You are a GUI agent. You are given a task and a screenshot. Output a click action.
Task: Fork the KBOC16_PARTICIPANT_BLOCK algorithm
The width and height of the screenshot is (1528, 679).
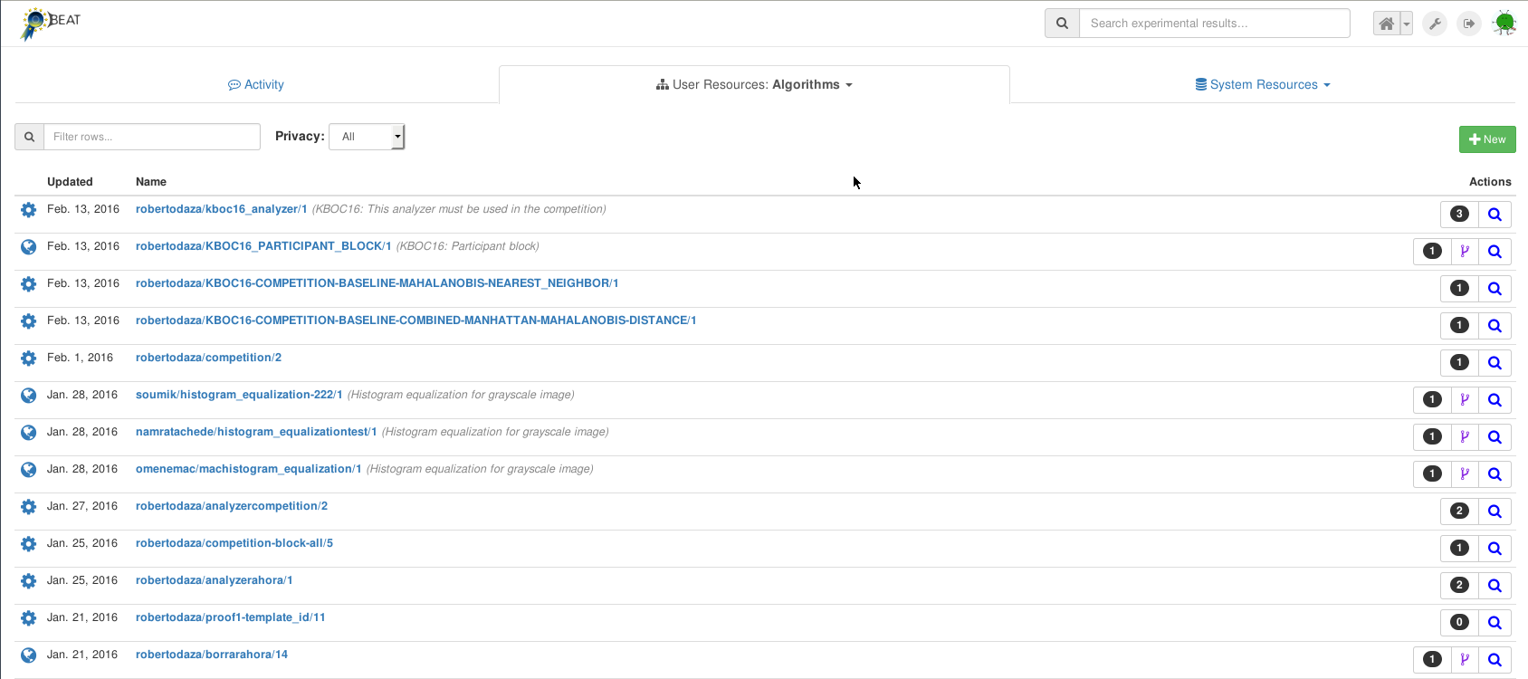pos(1465,252)
